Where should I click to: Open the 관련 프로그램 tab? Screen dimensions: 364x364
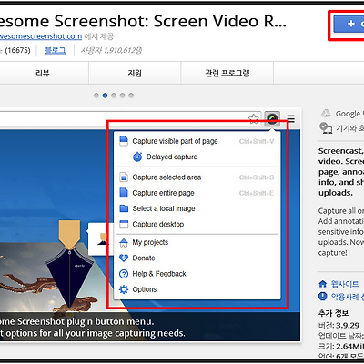coord(227,73)
